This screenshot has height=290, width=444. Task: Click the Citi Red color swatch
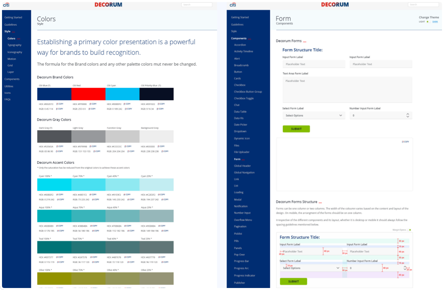coord(88,94)
